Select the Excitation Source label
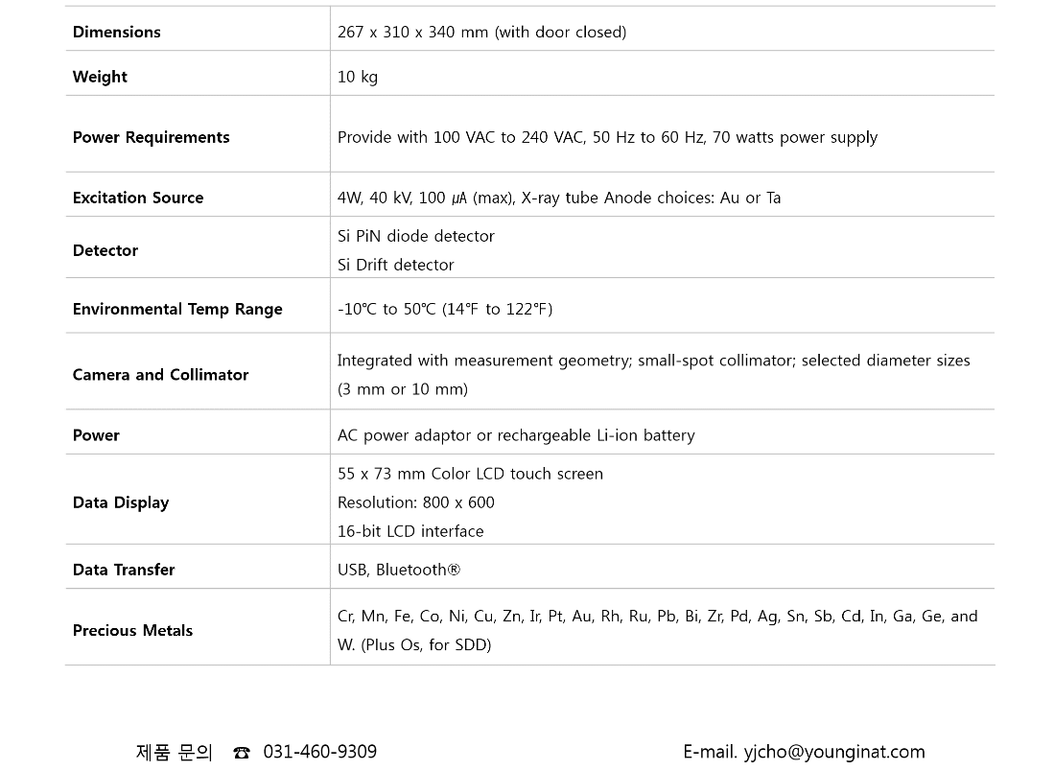Image resolution: width=1054 pixels, height=770 pixels. pos(138,198)
